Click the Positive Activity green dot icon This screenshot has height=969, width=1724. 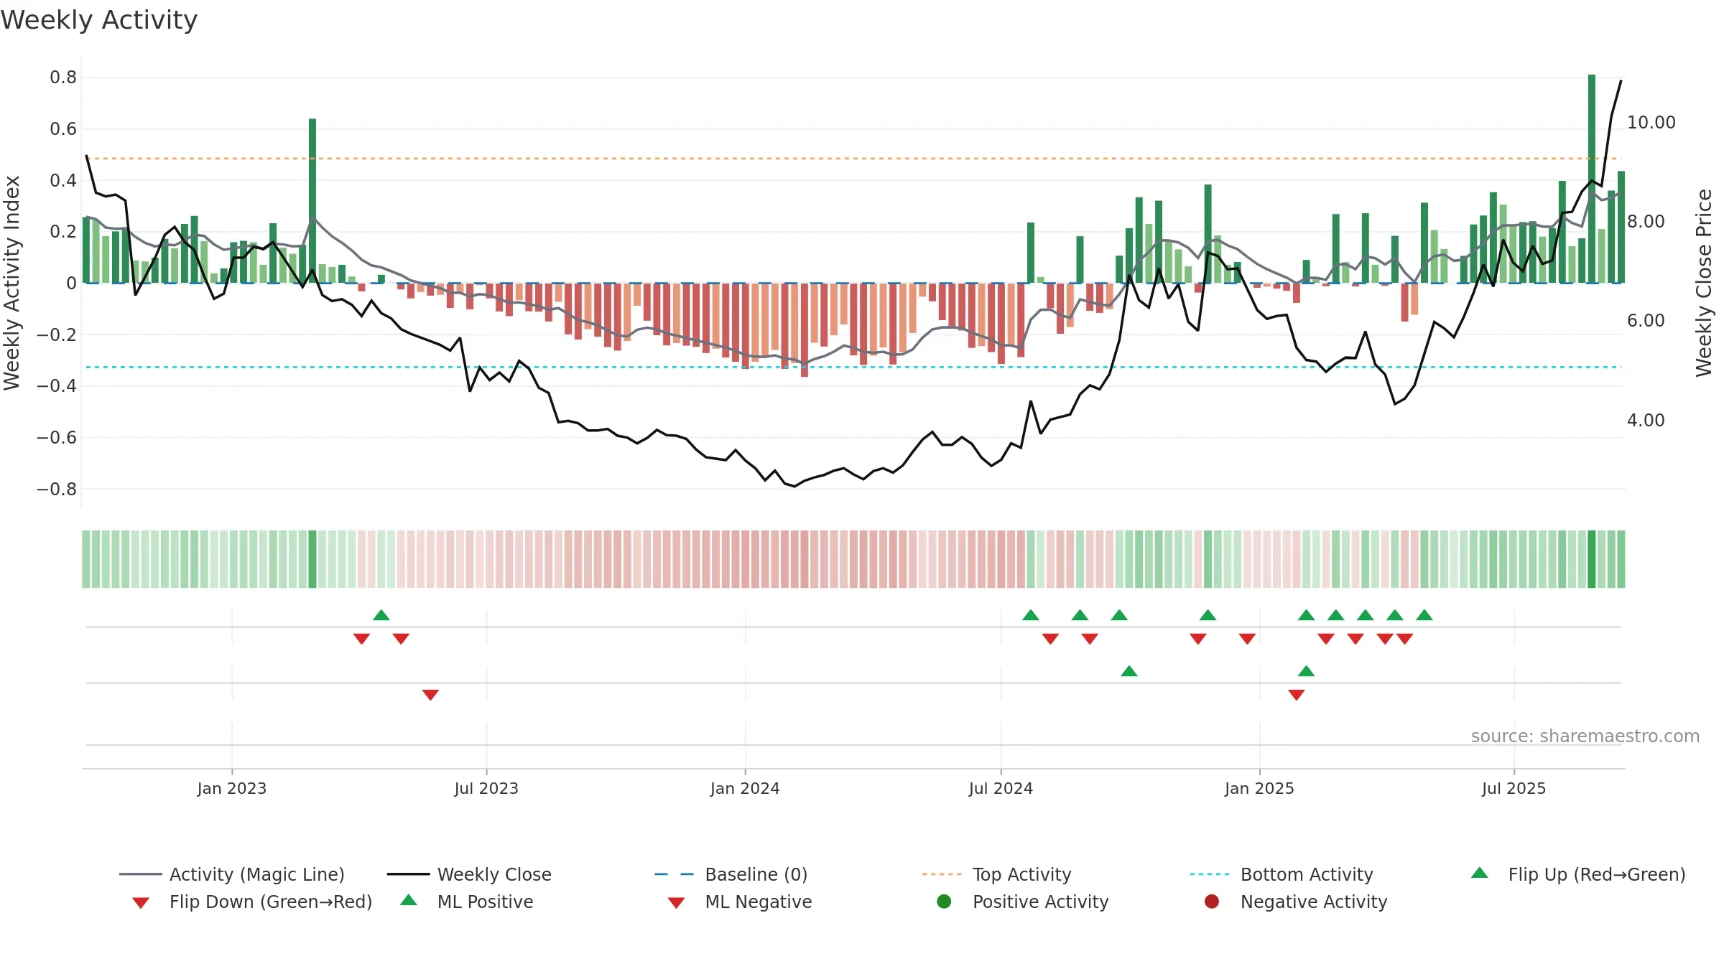pyautogui.click(x=944, y=902)
